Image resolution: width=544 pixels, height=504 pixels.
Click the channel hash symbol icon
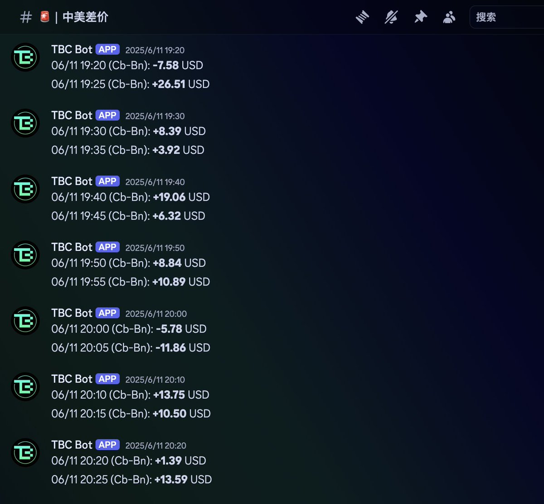click(26, 17)
